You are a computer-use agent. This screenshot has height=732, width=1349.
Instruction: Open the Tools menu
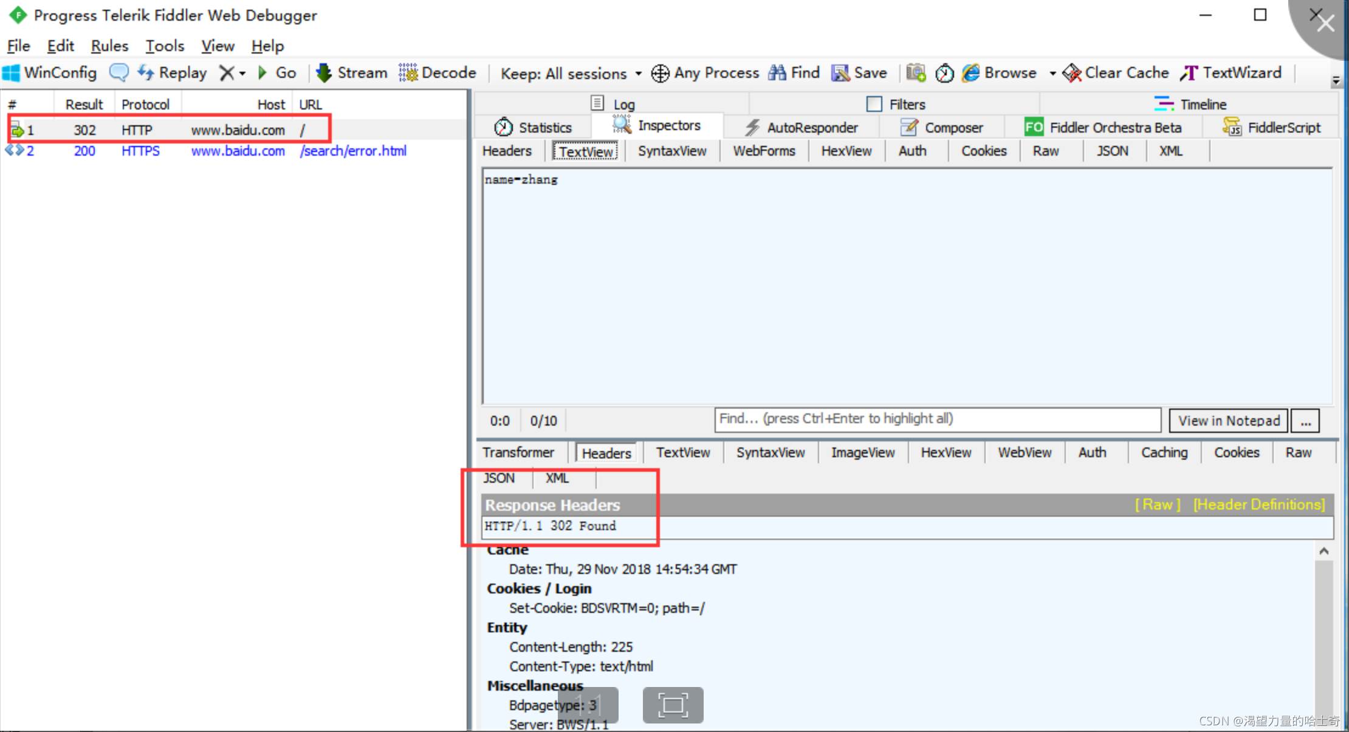[x=165, y=46]
